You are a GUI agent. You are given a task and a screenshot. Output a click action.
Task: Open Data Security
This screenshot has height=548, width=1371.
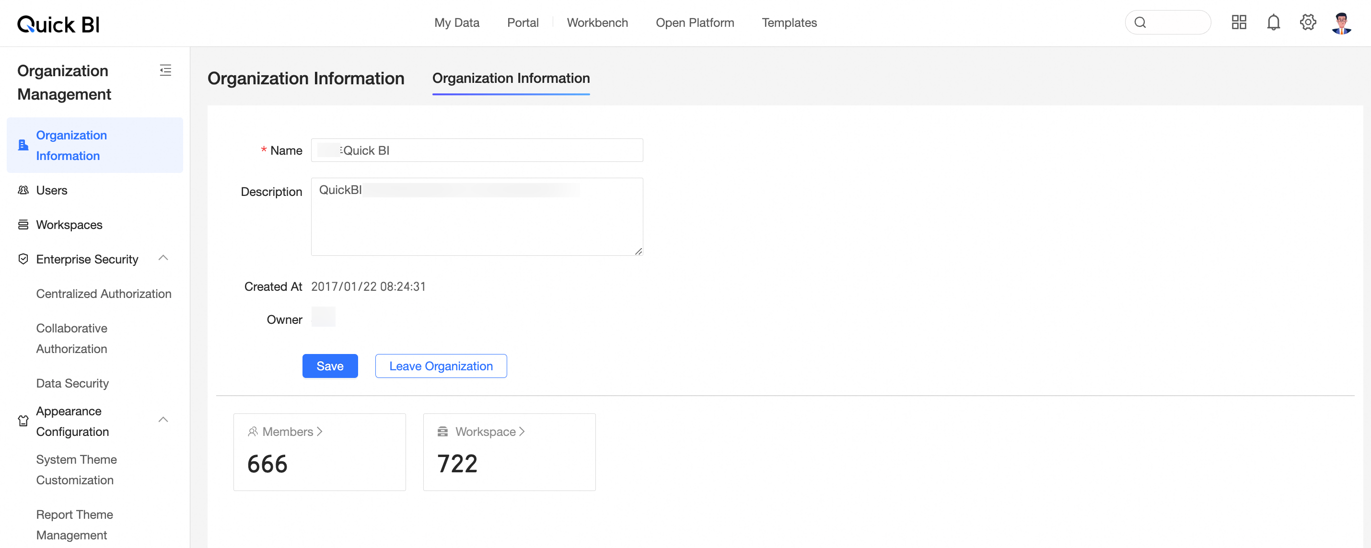click(72, 383)
